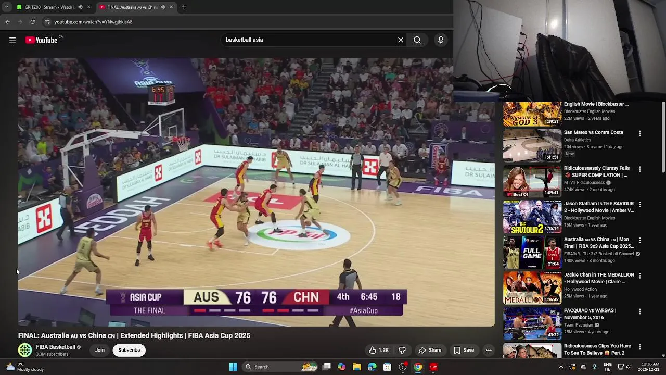Click '3.3M subscribers' text
This screenshot has width=666, height=375.
(52, 354)
